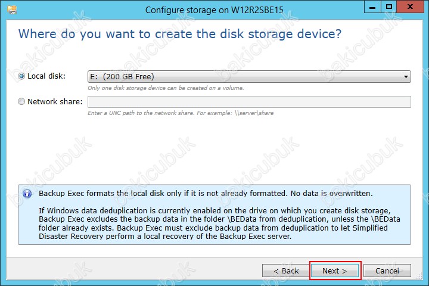
Task: Select the Network share radio button
Action: coord(21,101)
